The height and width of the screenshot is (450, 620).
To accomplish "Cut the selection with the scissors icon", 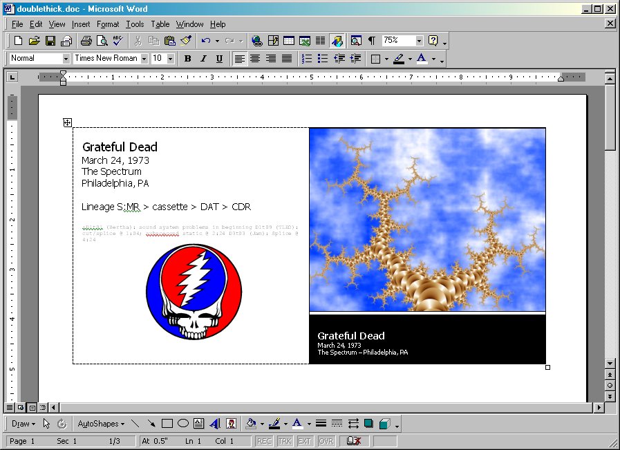I will (x=138, y=40).
